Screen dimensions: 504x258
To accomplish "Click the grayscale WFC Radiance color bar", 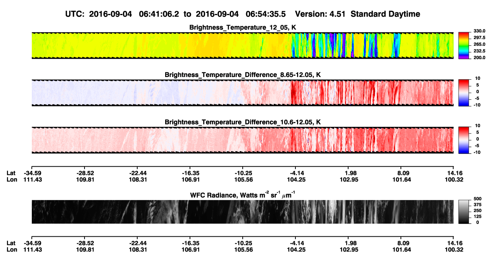I will click(x=464, y=212).
